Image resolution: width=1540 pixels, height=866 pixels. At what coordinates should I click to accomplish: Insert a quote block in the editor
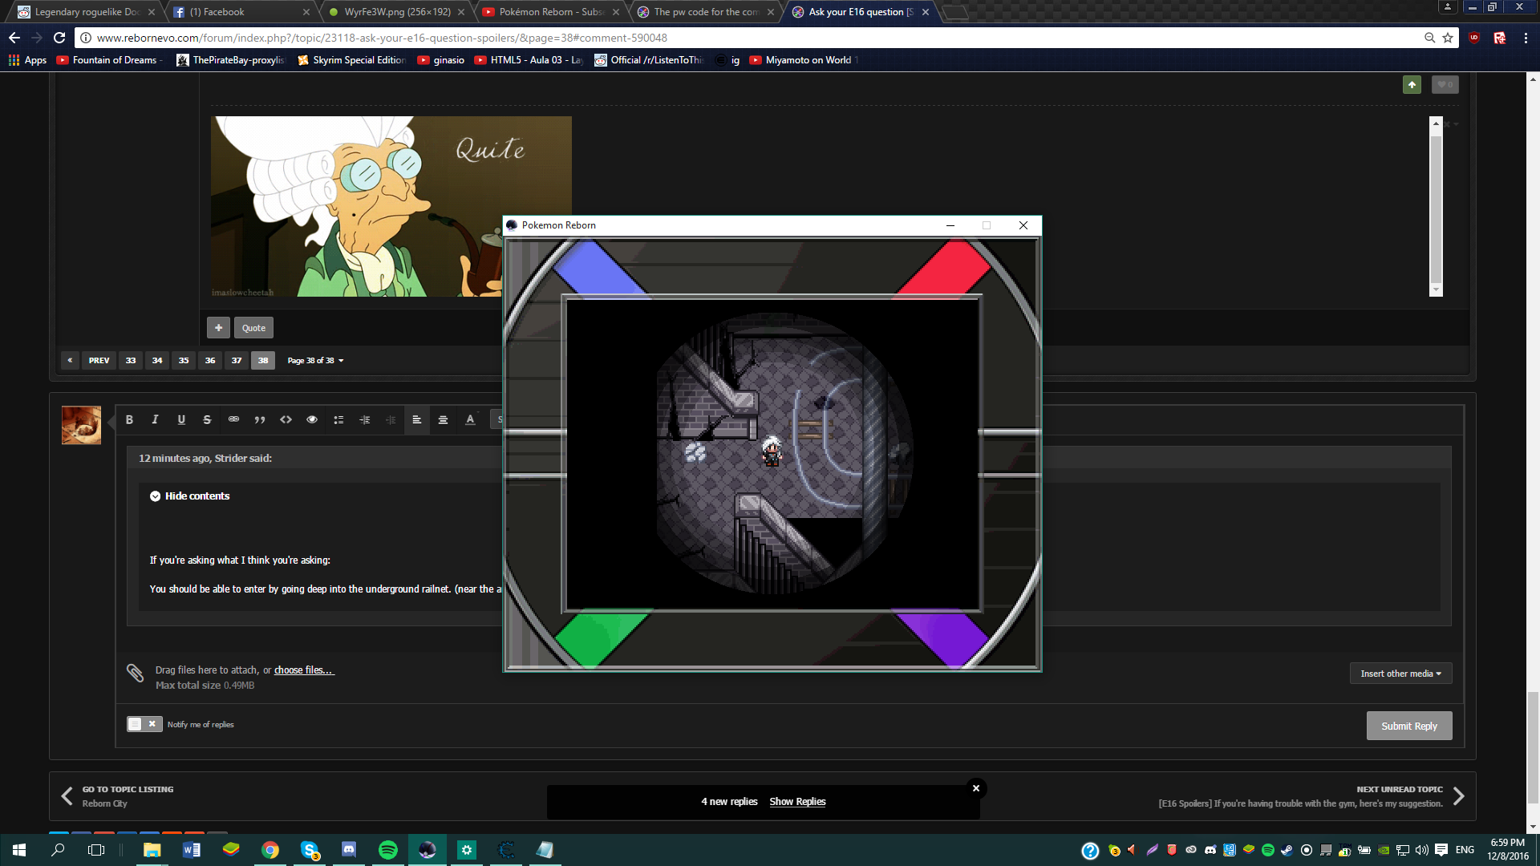tap(260, 419)
